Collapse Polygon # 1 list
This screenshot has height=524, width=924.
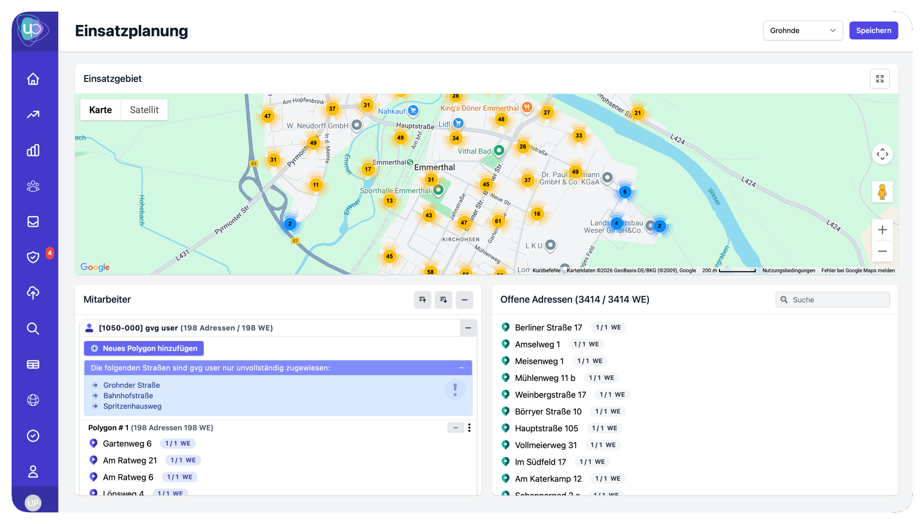pyautogui.click(x=456, y=428)
